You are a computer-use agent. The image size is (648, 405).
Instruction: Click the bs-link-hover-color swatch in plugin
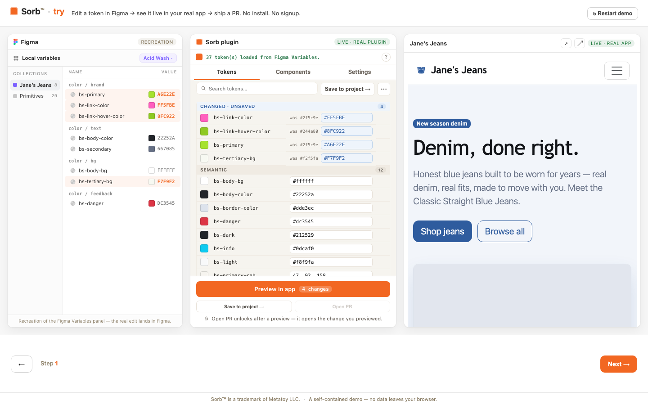204,131
